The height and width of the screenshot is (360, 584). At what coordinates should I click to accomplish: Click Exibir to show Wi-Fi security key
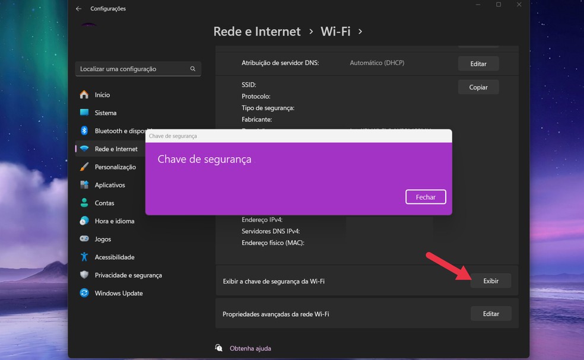pos(490,281)
